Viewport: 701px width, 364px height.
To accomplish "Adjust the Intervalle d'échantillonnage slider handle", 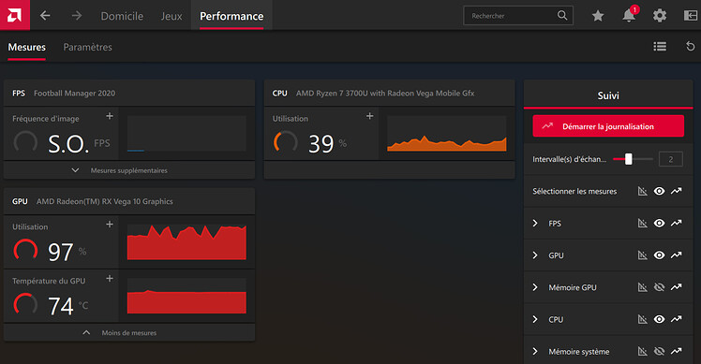I will [x=629, y=159].
